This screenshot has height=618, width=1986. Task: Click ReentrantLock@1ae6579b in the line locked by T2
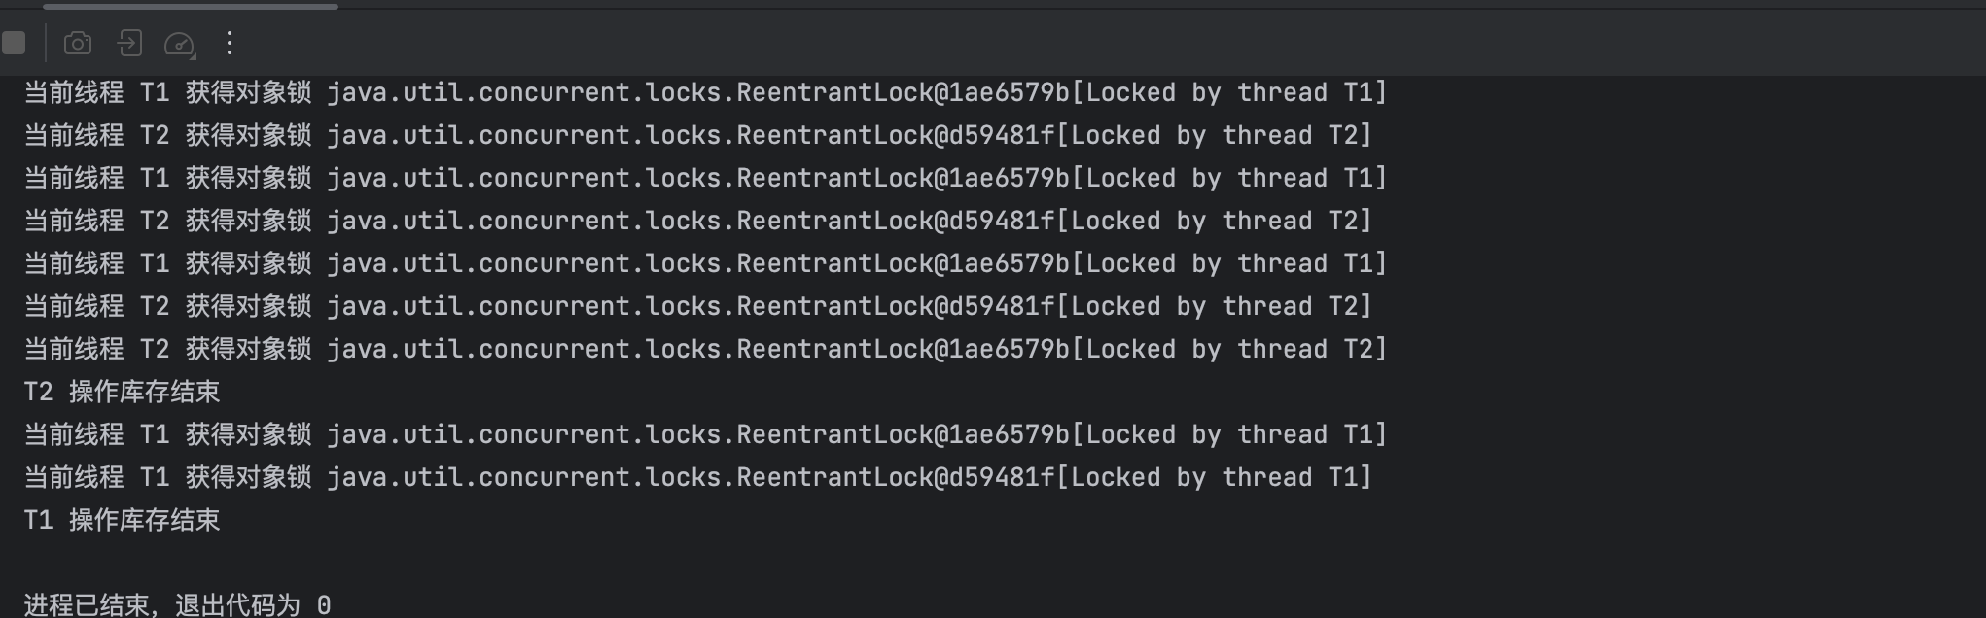pos(903,349)
